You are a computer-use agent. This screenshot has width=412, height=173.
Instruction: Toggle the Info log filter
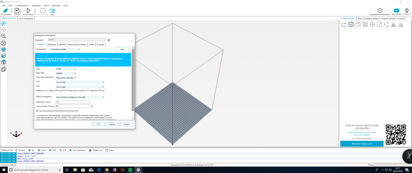29,150
